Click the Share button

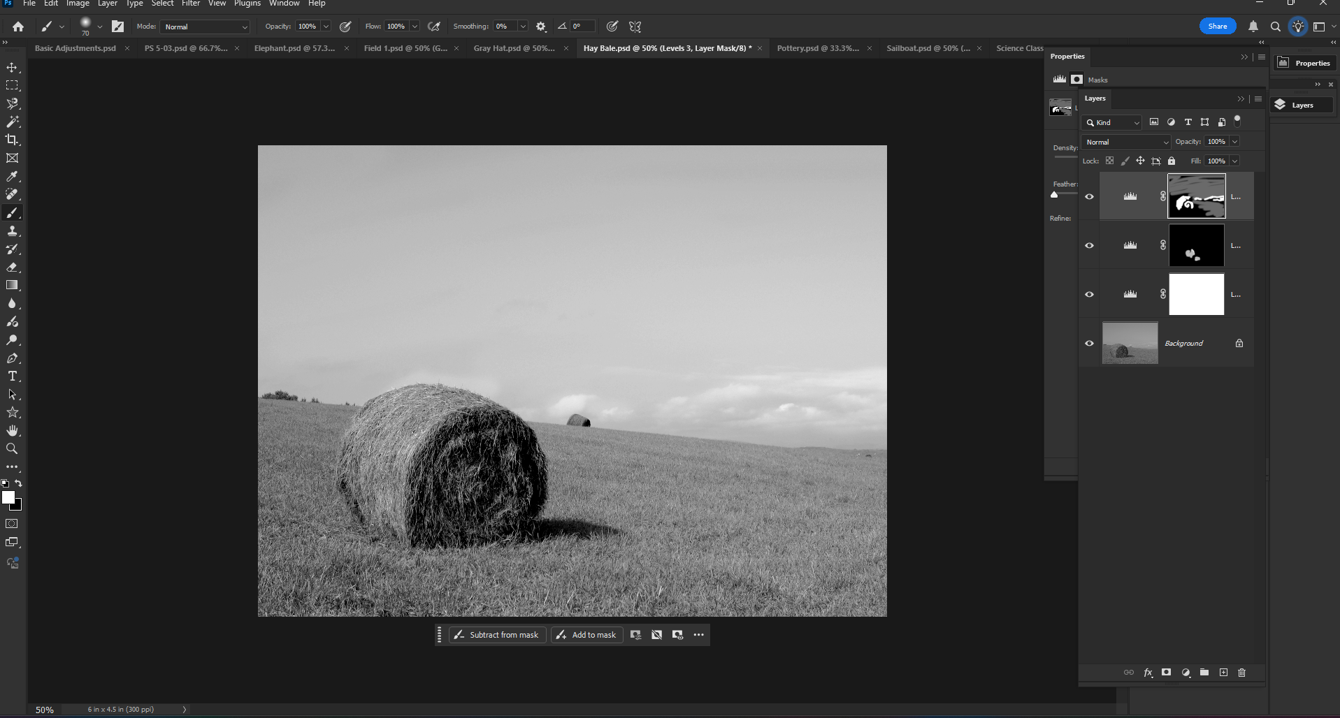coord(1217,27)
